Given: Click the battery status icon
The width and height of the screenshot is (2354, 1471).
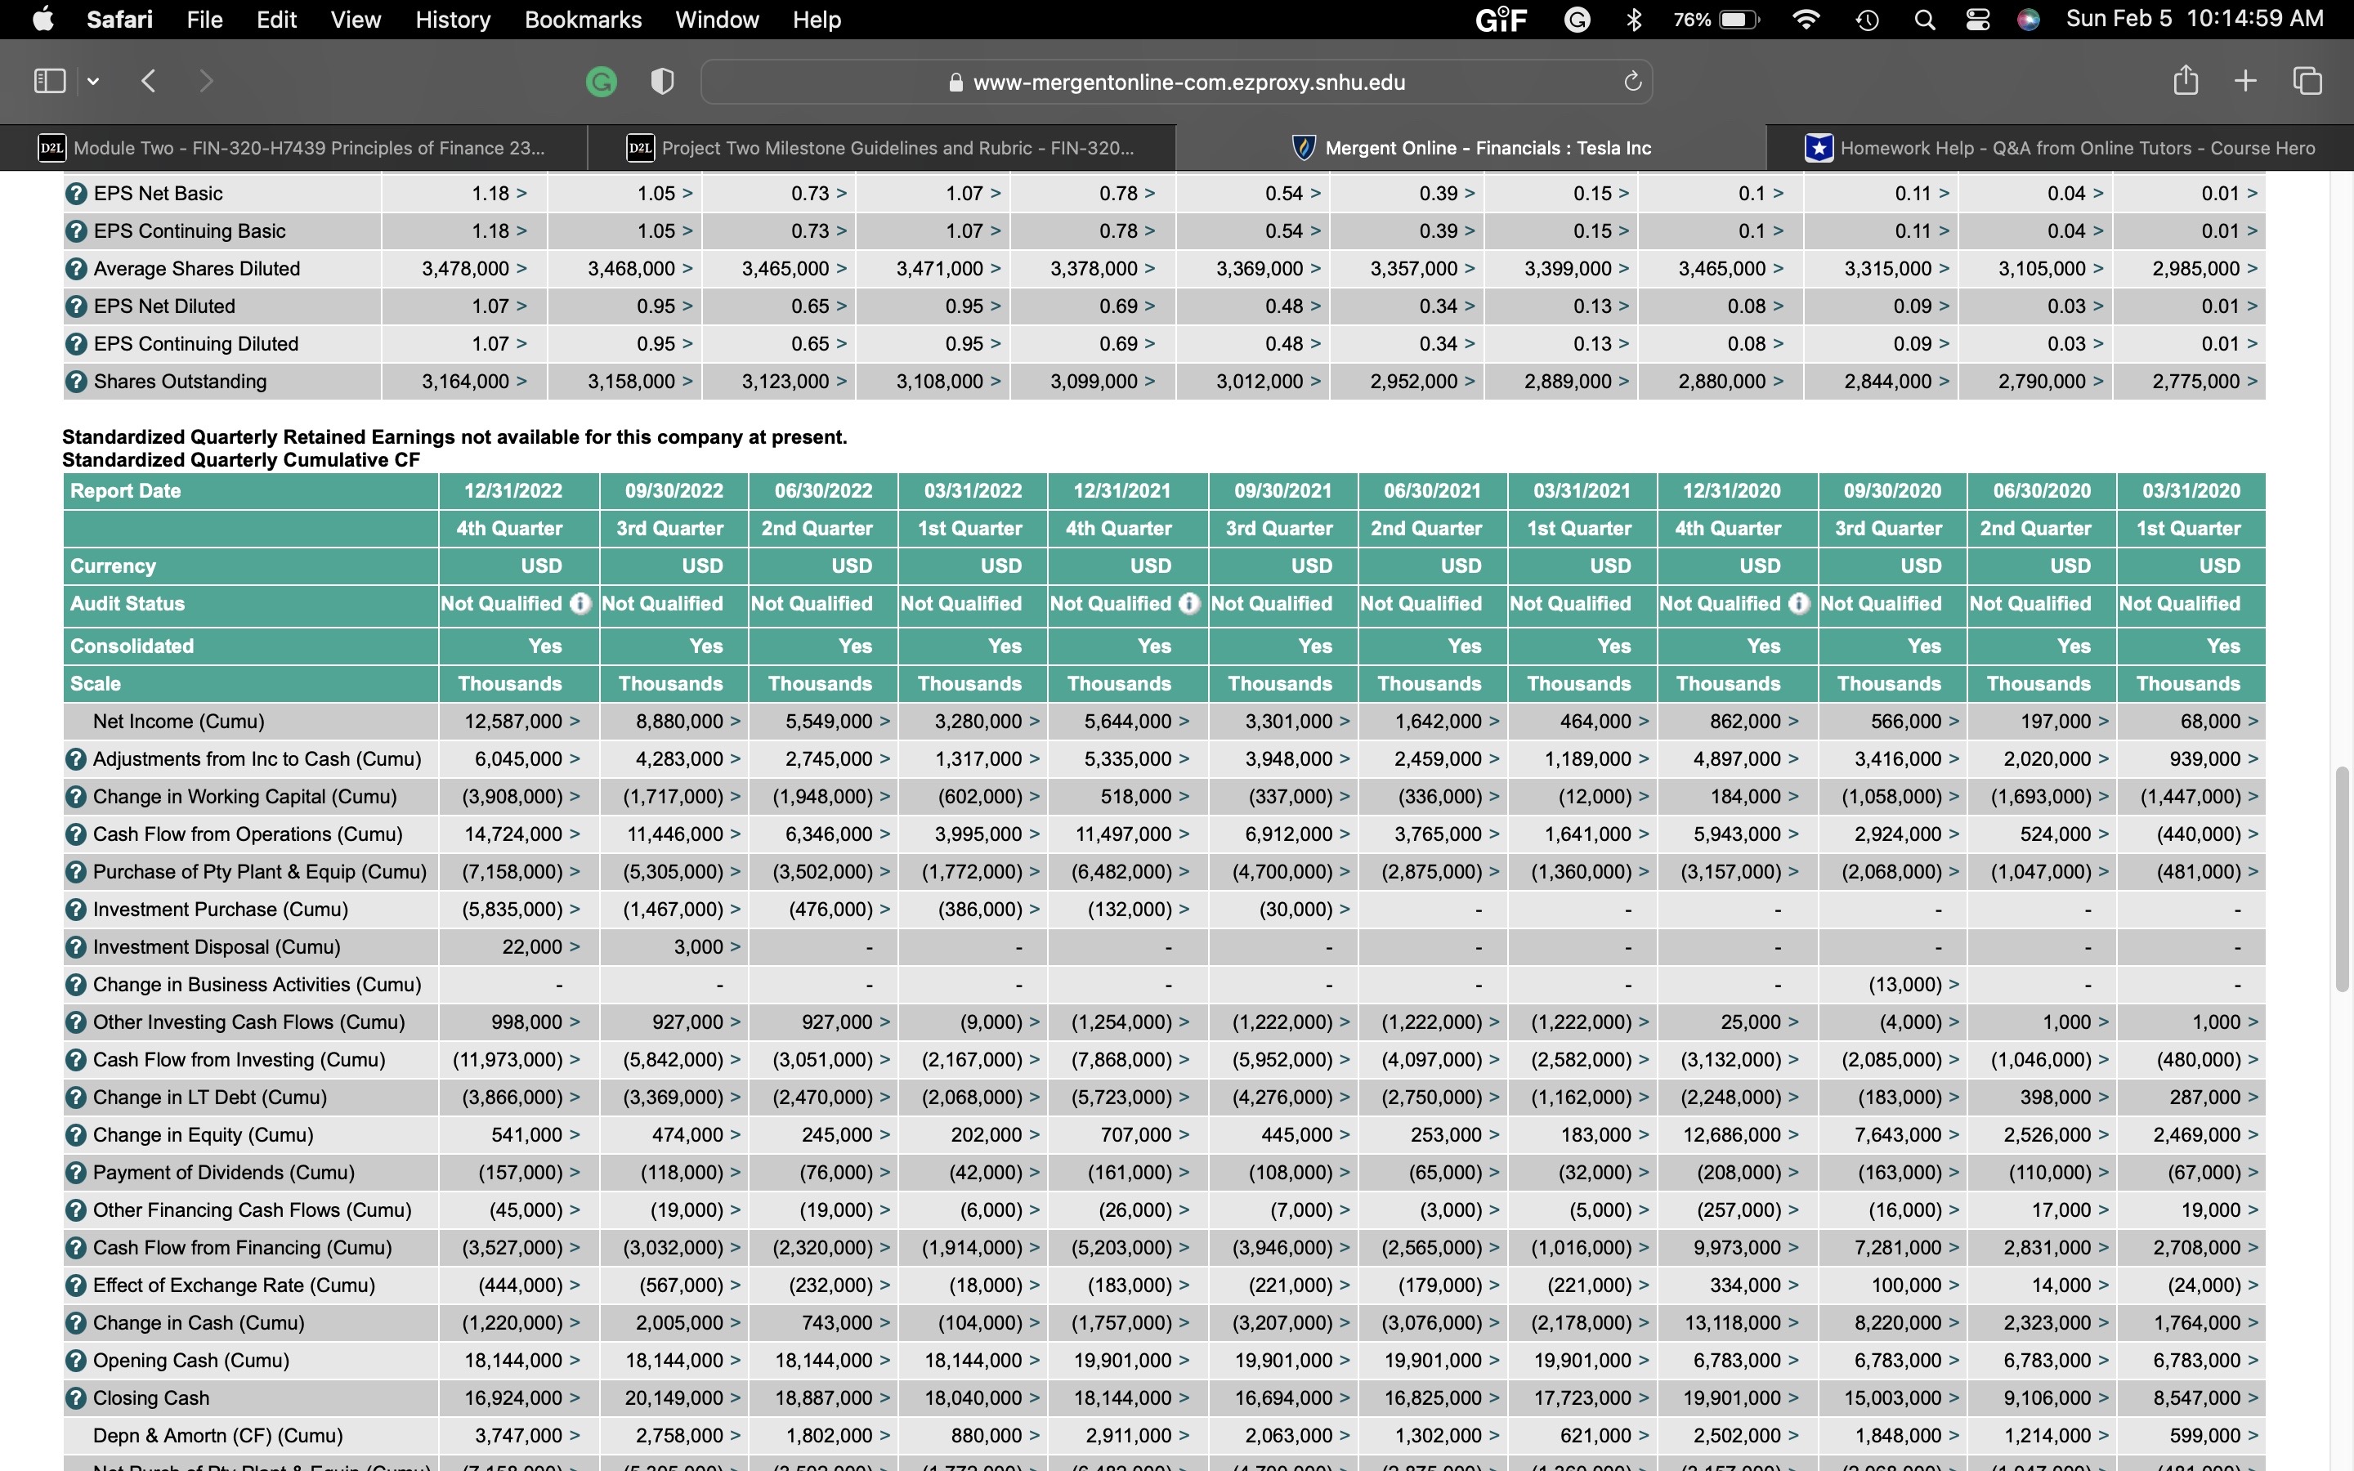Looking at the screenshot, I should pyautogui.click(x=1739, y=20).
